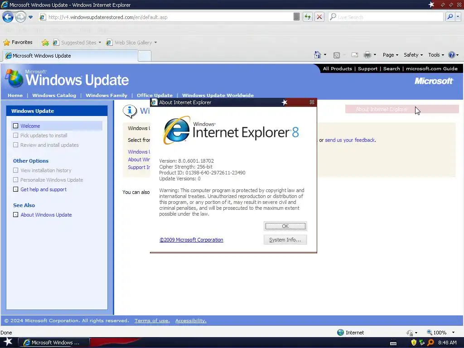Stop loading with the red X button
This screenshot has height=348, width=464.
coord(319,17)
